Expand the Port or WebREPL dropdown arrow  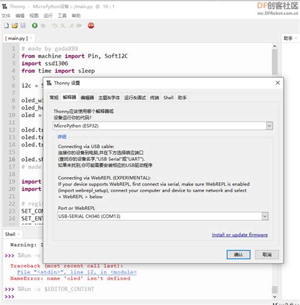265,216
